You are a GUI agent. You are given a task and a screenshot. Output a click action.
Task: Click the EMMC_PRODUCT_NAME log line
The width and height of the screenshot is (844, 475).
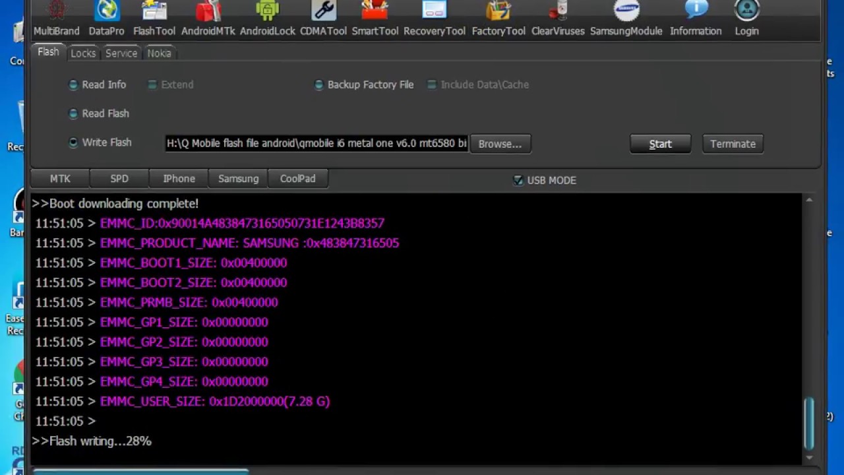pyautogui.click(x=217, y=243)
